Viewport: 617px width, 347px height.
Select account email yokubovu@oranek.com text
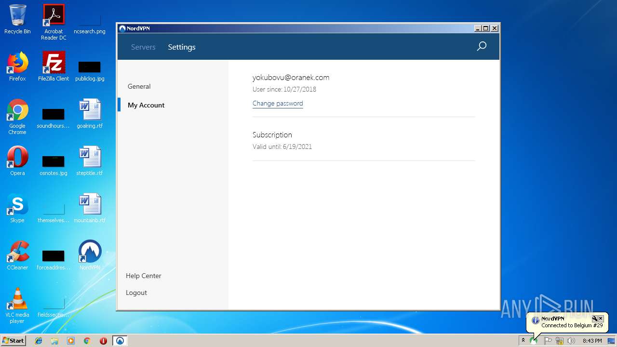click(291, 77)
